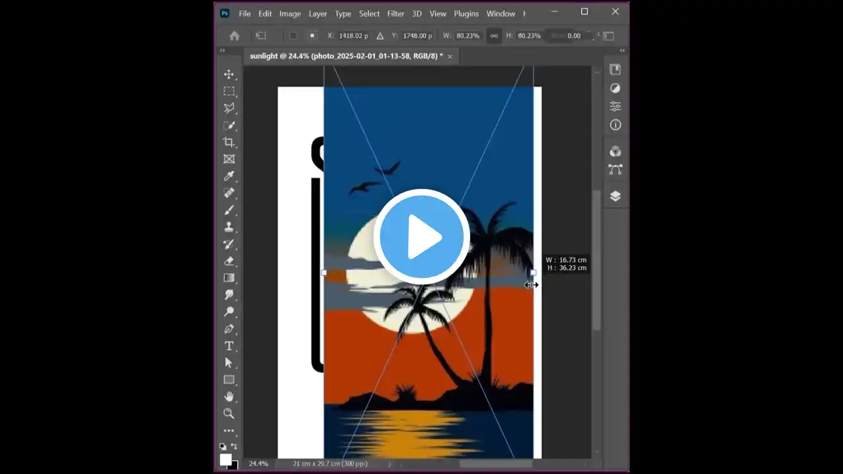Screen dimensions: 843x474
Task: Open the Plugins menu
Action: [x=466, y=13]
